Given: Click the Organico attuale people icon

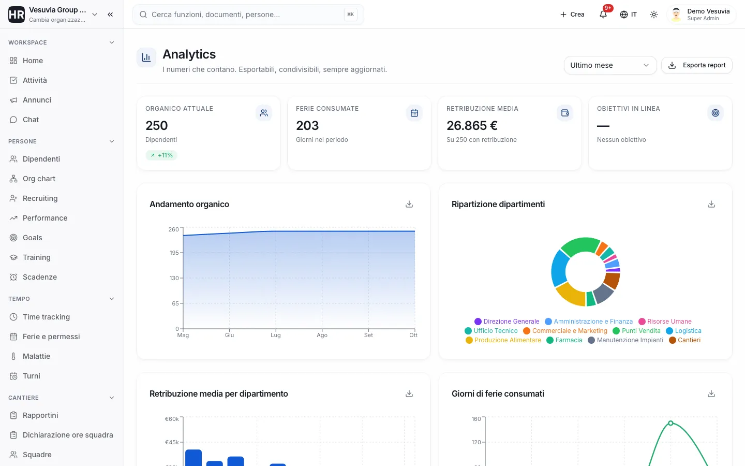Looking at the screenshot, I should pos(264,113).
